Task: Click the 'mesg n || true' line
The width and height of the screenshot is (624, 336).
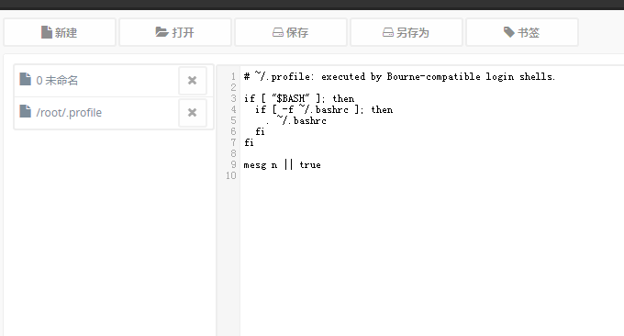Action: [x=282, y=165]
